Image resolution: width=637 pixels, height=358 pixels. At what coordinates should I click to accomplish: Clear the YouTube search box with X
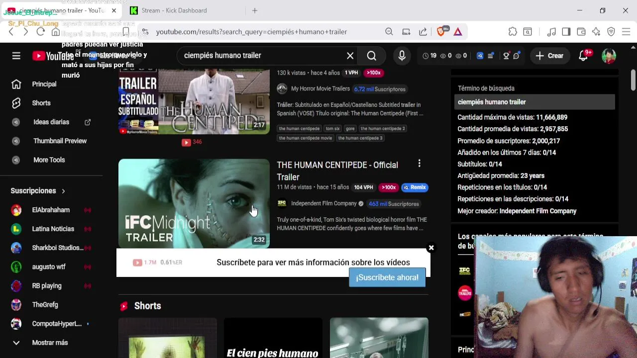pyautogui.click(x=350, y=56)
